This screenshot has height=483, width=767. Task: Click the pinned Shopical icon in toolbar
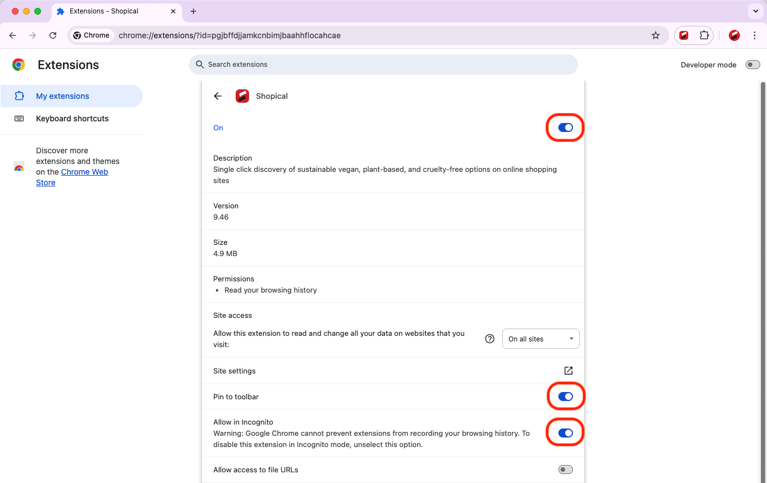[x=684, y=35]
